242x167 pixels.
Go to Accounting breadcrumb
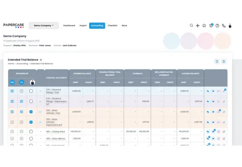(22, 64)
